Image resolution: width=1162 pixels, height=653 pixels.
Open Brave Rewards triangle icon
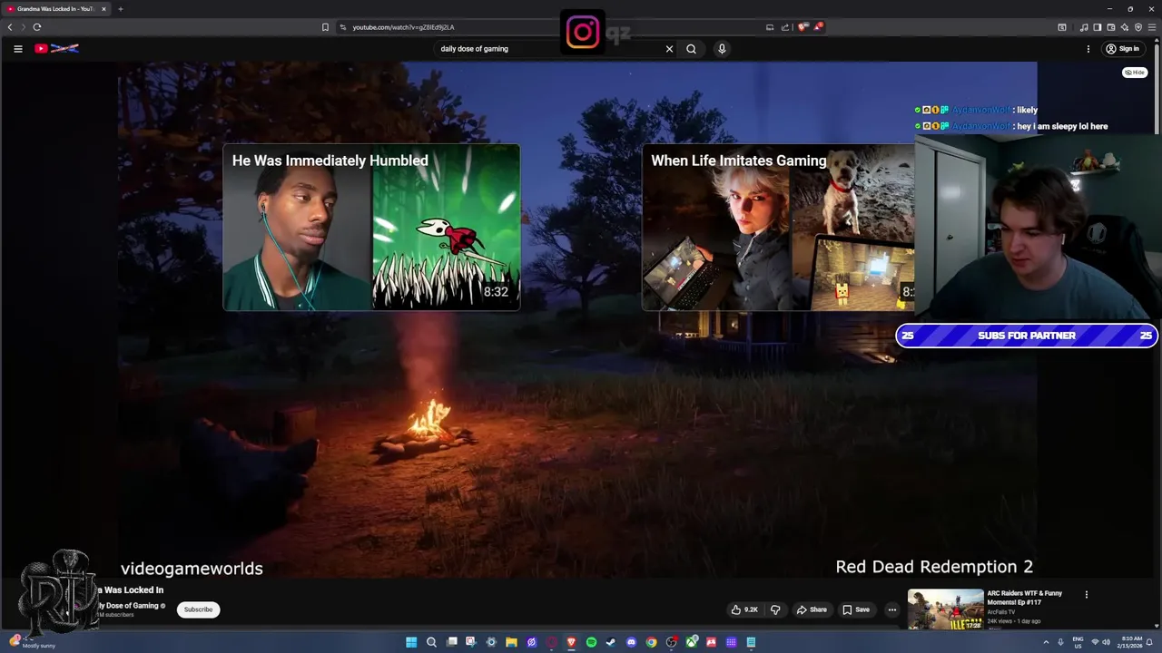pos(818,27)
